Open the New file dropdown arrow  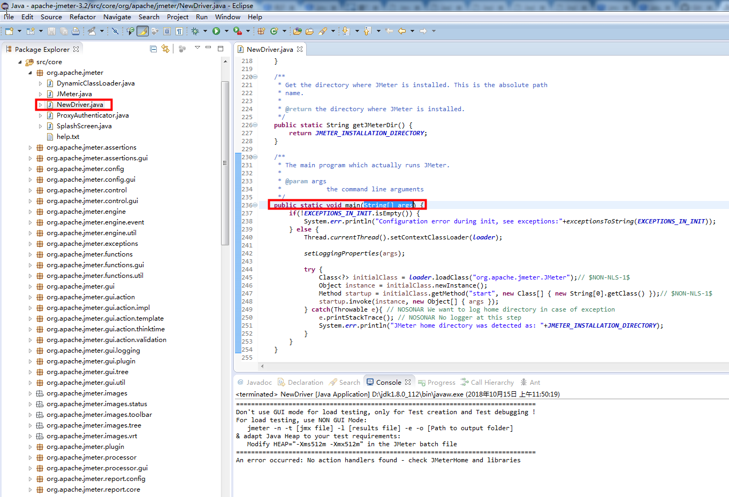click(x=19, y=31)
